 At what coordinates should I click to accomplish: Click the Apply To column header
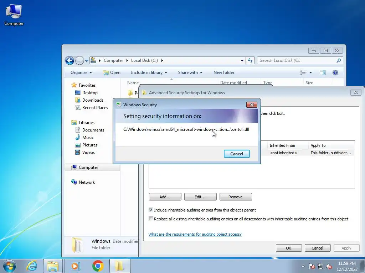click(x=318, y=145)
